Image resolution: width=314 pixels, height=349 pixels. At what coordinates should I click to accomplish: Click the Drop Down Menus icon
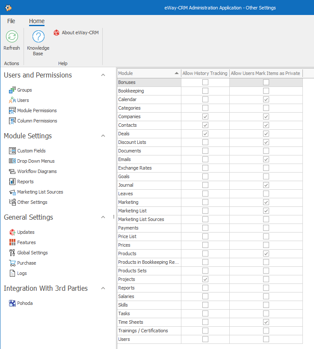point(12,161)
